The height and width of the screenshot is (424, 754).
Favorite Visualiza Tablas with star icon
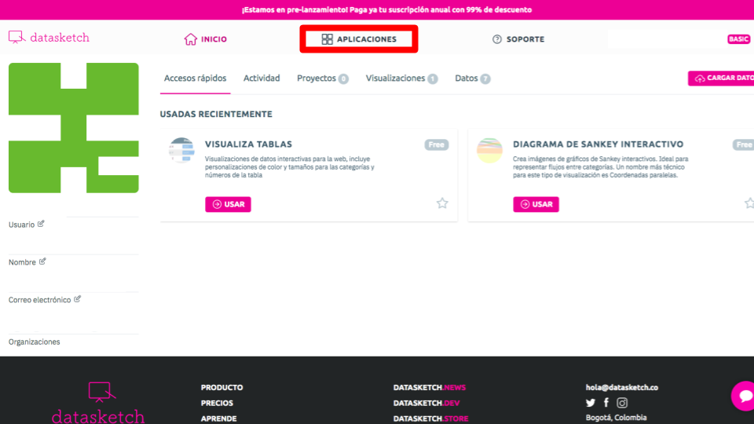pos(442,203)
